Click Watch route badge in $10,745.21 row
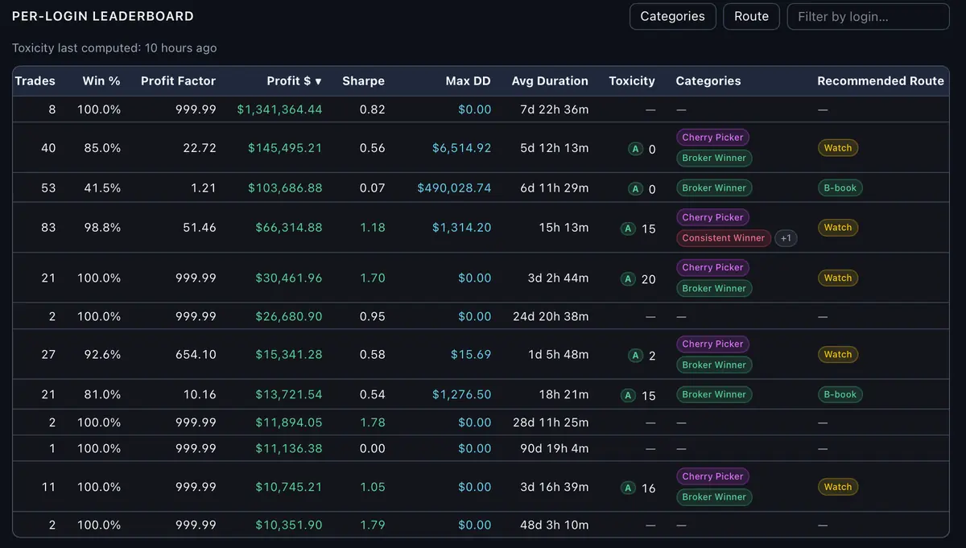 tap(838, 487)
